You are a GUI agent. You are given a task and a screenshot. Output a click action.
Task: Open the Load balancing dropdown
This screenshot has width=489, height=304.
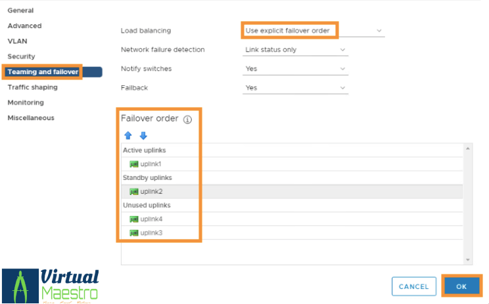point(313,31)
